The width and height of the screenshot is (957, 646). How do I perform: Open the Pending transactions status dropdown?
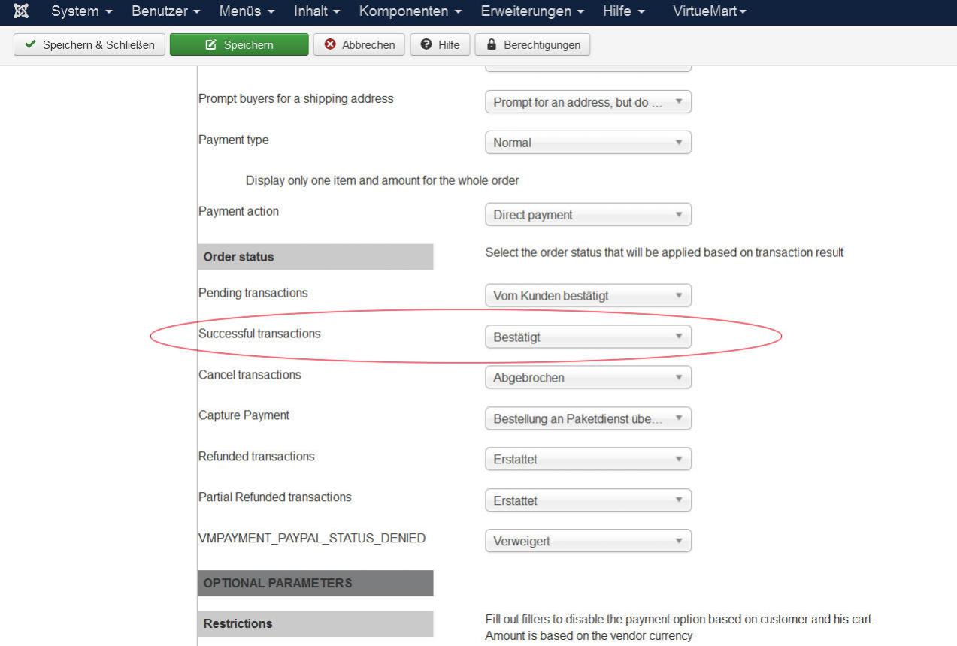coord(588,296)
